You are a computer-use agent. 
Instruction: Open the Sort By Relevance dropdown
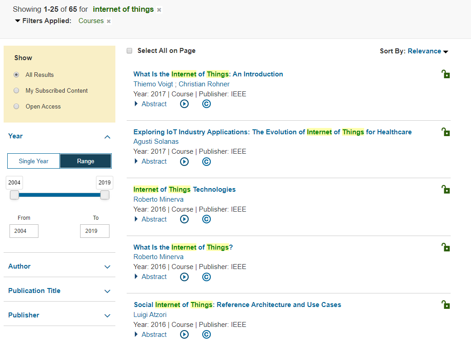coord(428,51)
